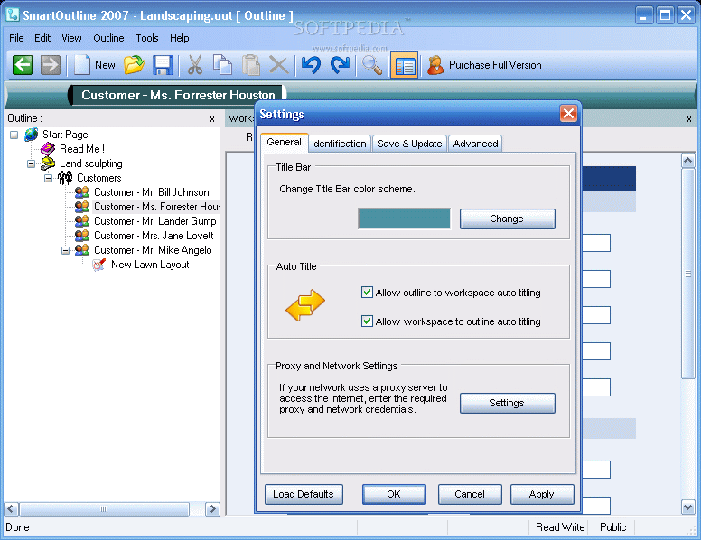Image resolution: width=701 pixels, height=540 pixels.
Task: Close the Workspace panel with x
Action: (689, 119)
